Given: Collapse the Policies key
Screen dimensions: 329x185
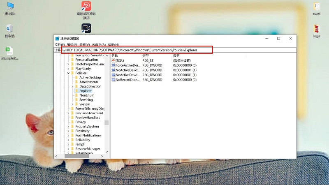Looking at the screenshot, I should (x=68, y=73).
